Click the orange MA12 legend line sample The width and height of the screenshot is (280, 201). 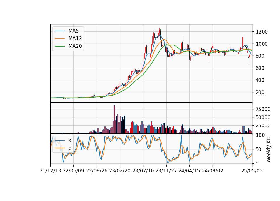60,38
